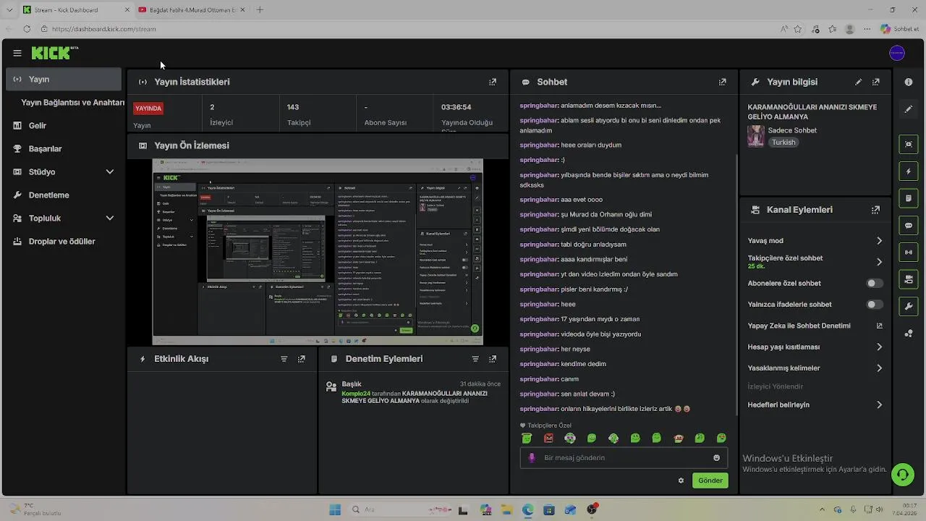Open Yasaklanmış kelimeler arrow
This screenshot has width=926, height=521.
pos(879,368)
